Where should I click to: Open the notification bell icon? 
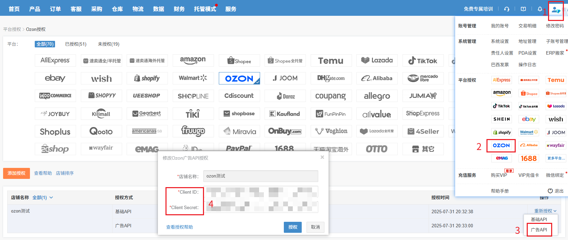pos(540,9)
